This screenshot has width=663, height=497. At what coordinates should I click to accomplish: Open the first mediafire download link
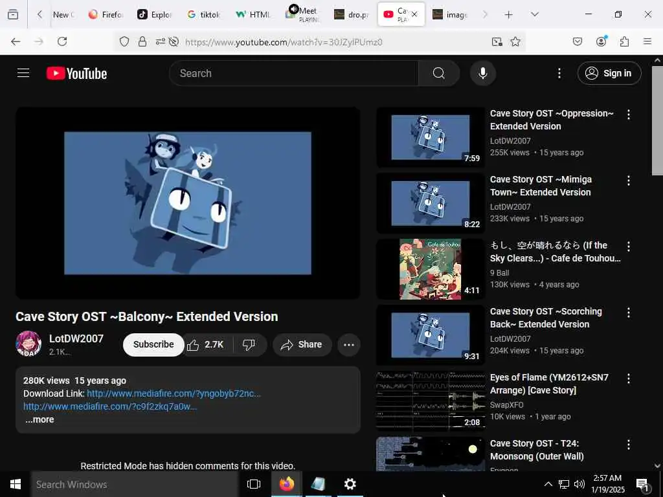(x=174, y=393)
